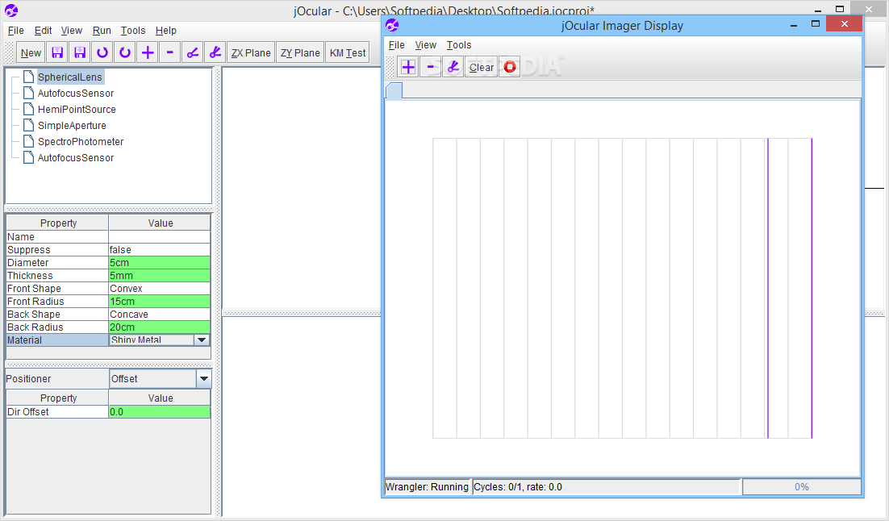The width and height of the screenshot is (889, 521).
Task: Switch to the ZX Plane view
Action: [x=251, y=52]
